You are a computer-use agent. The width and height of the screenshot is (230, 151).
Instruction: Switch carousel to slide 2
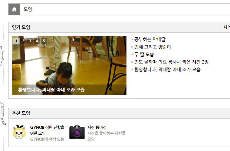pos(23,41)
